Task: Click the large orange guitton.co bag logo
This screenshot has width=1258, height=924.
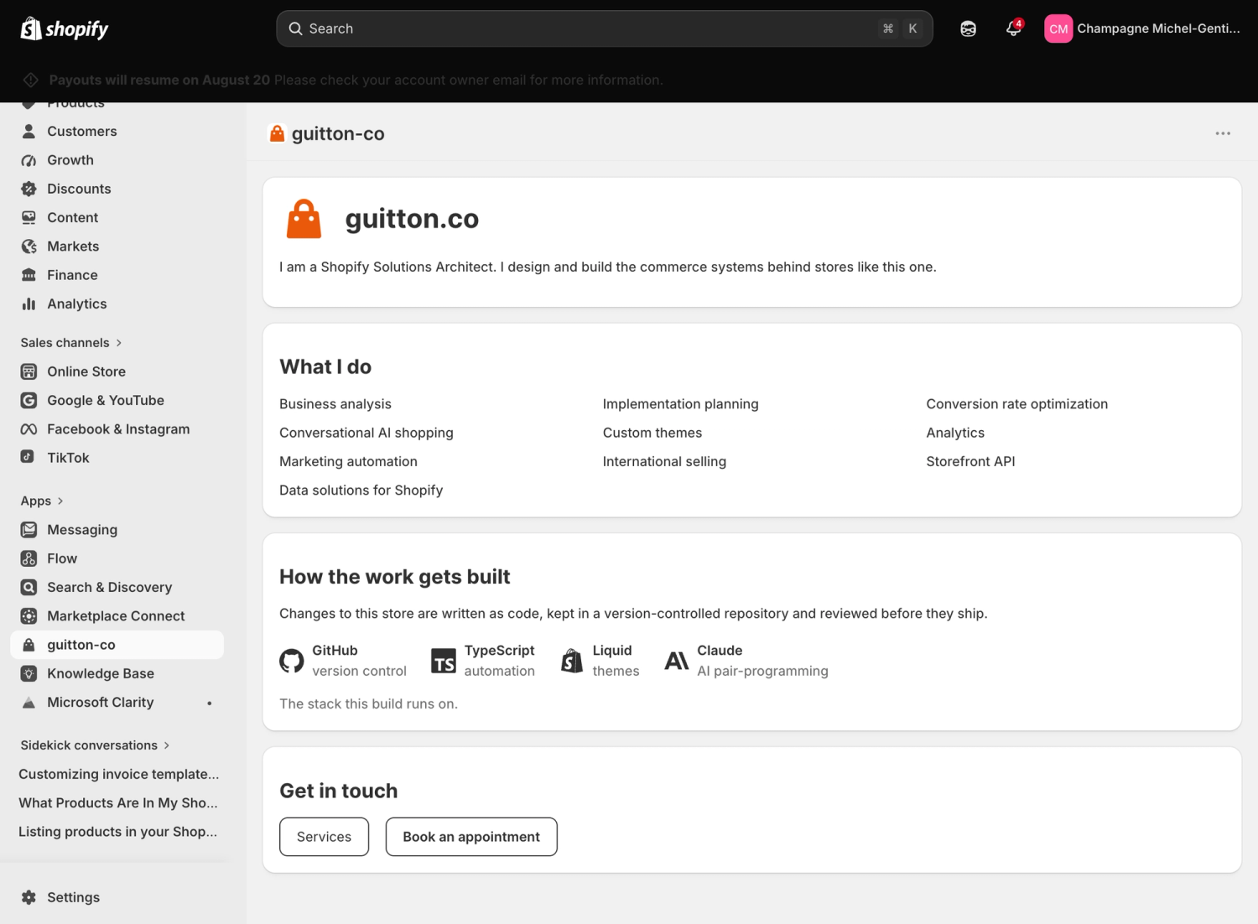Action: coord(304,219)
